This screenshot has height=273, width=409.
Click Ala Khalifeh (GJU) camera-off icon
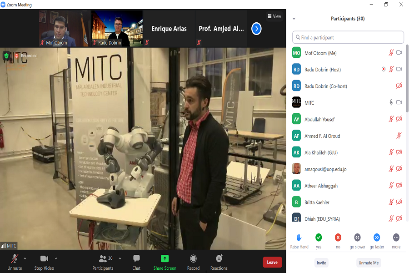point(399,152)
